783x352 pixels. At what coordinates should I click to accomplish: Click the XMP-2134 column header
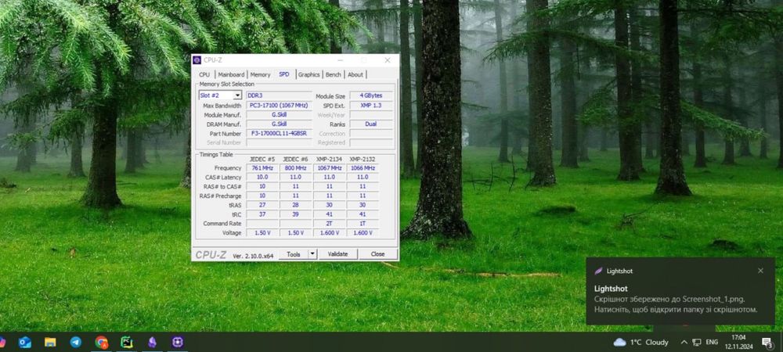[329, 159]
